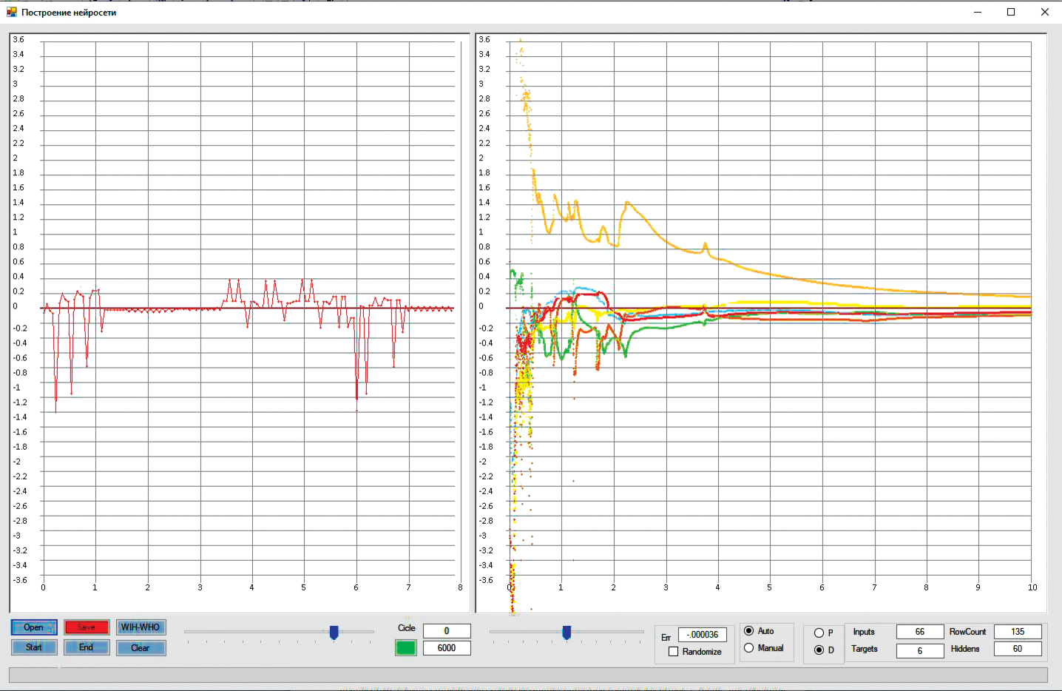Start the neural network training
This screenshot has width=1062, height=691.
pyautogui.click(x=34, y=647)
